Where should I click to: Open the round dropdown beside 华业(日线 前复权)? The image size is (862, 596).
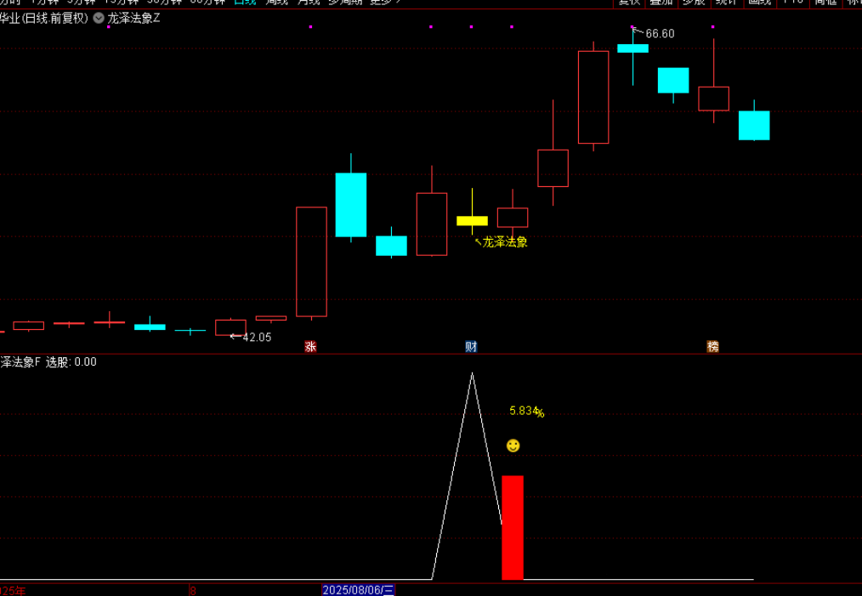point(99,18)
